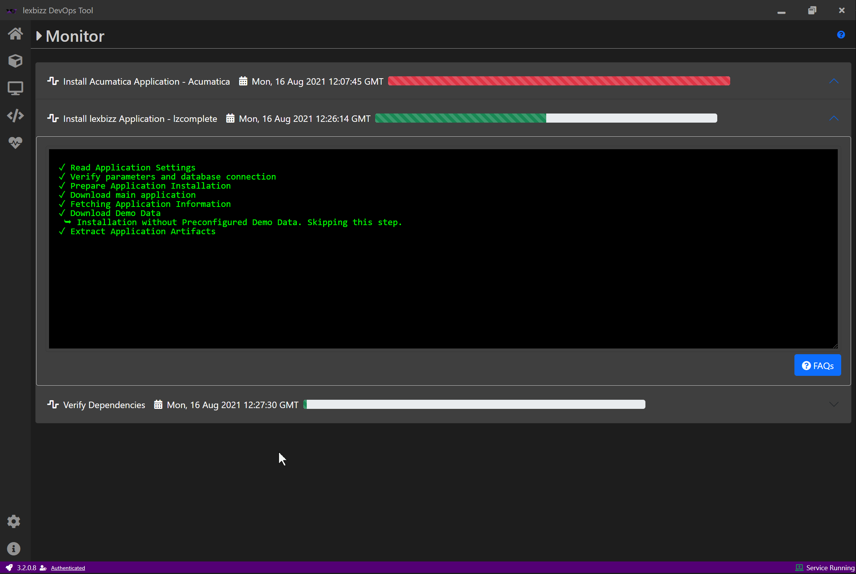Click the green lzcomplete install progress bar

(546, 118)
